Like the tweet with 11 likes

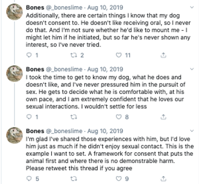click(x=119, y=55)
